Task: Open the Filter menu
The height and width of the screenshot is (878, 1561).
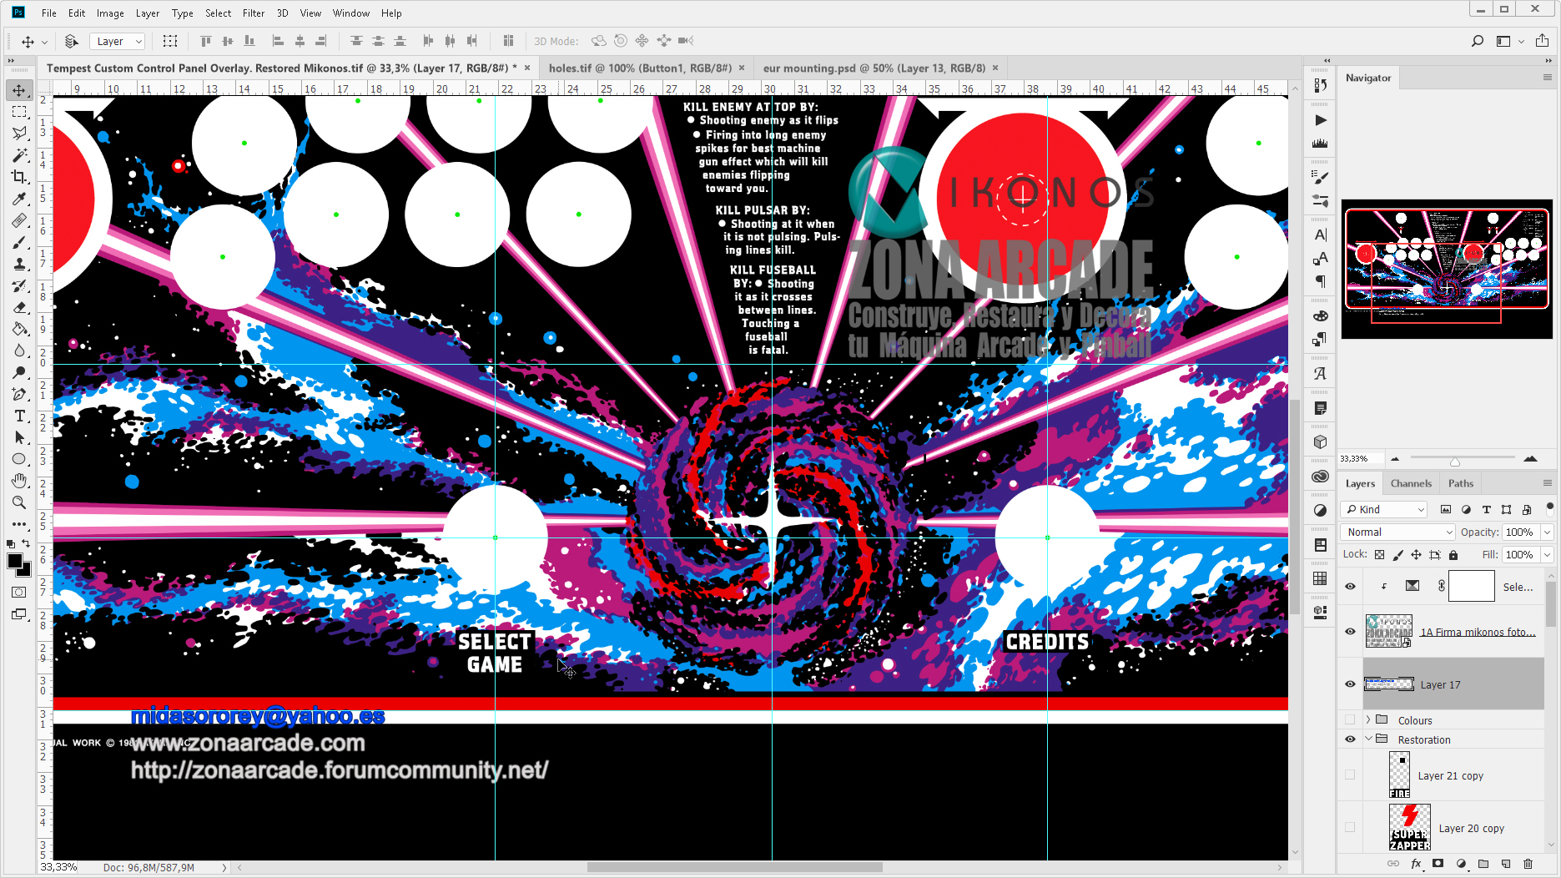Action: [253, 13]
